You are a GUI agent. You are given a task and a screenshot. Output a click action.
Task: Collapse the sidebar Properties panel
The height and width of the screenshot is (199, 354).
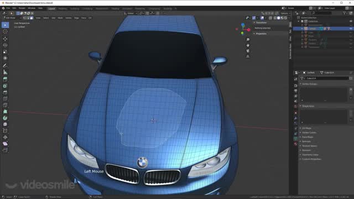(x=261, y=34)
